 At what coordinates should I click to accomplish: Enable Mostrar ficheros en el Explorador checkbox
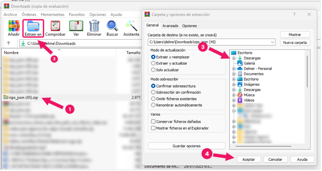pos(153,128)
